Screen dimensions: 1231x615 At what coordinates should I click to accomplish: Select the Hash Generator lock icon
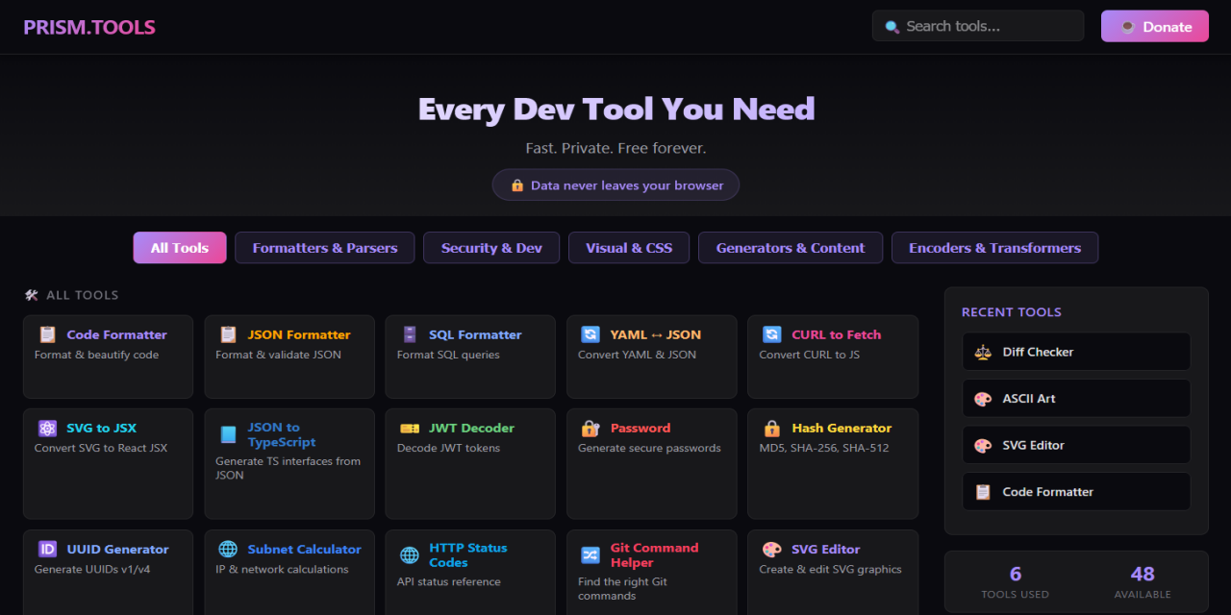click(771, 428)
